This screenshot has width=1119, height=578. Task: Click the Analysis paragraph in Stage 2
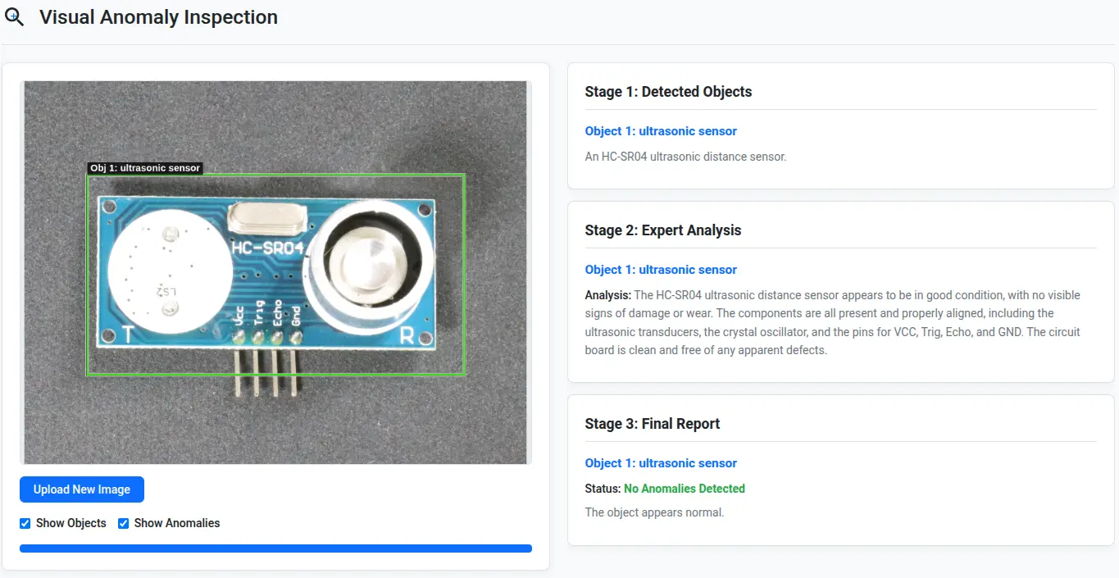[832, 322]
